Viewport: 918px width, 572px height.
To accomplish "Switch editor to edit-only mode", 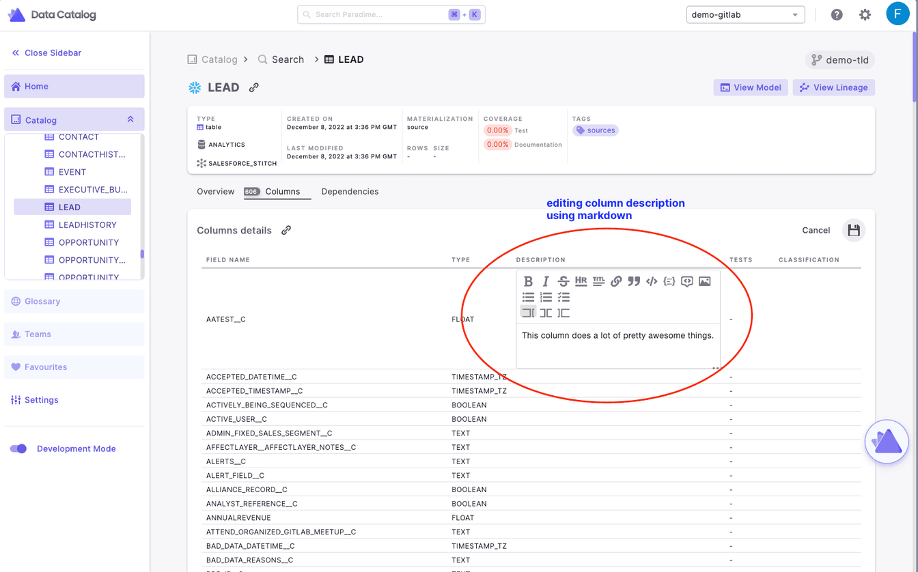I will pos(528,313).
